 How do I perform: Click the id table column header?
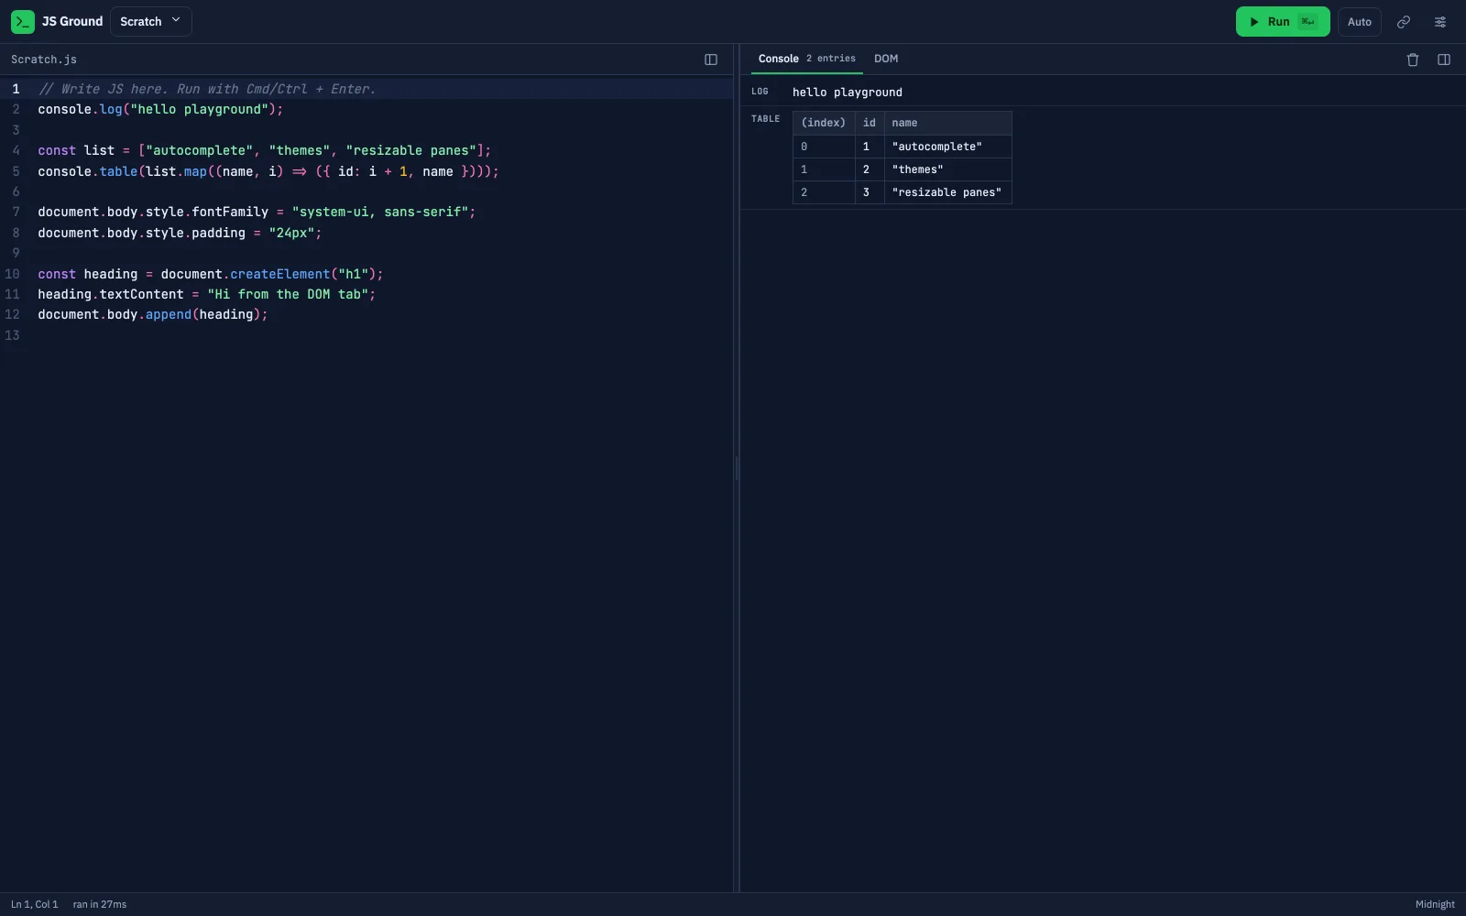870,123
